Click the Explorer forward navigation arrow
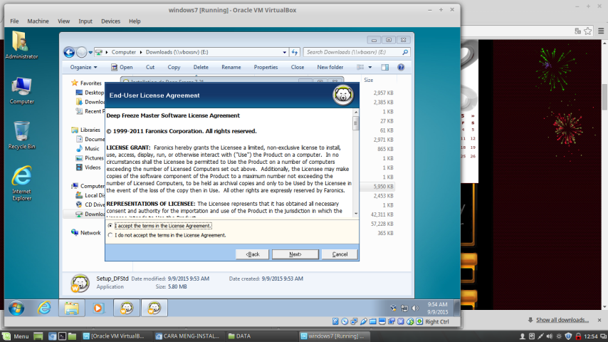Image resolution: width=608 pixels, height=342 pixels. (81, 52)
